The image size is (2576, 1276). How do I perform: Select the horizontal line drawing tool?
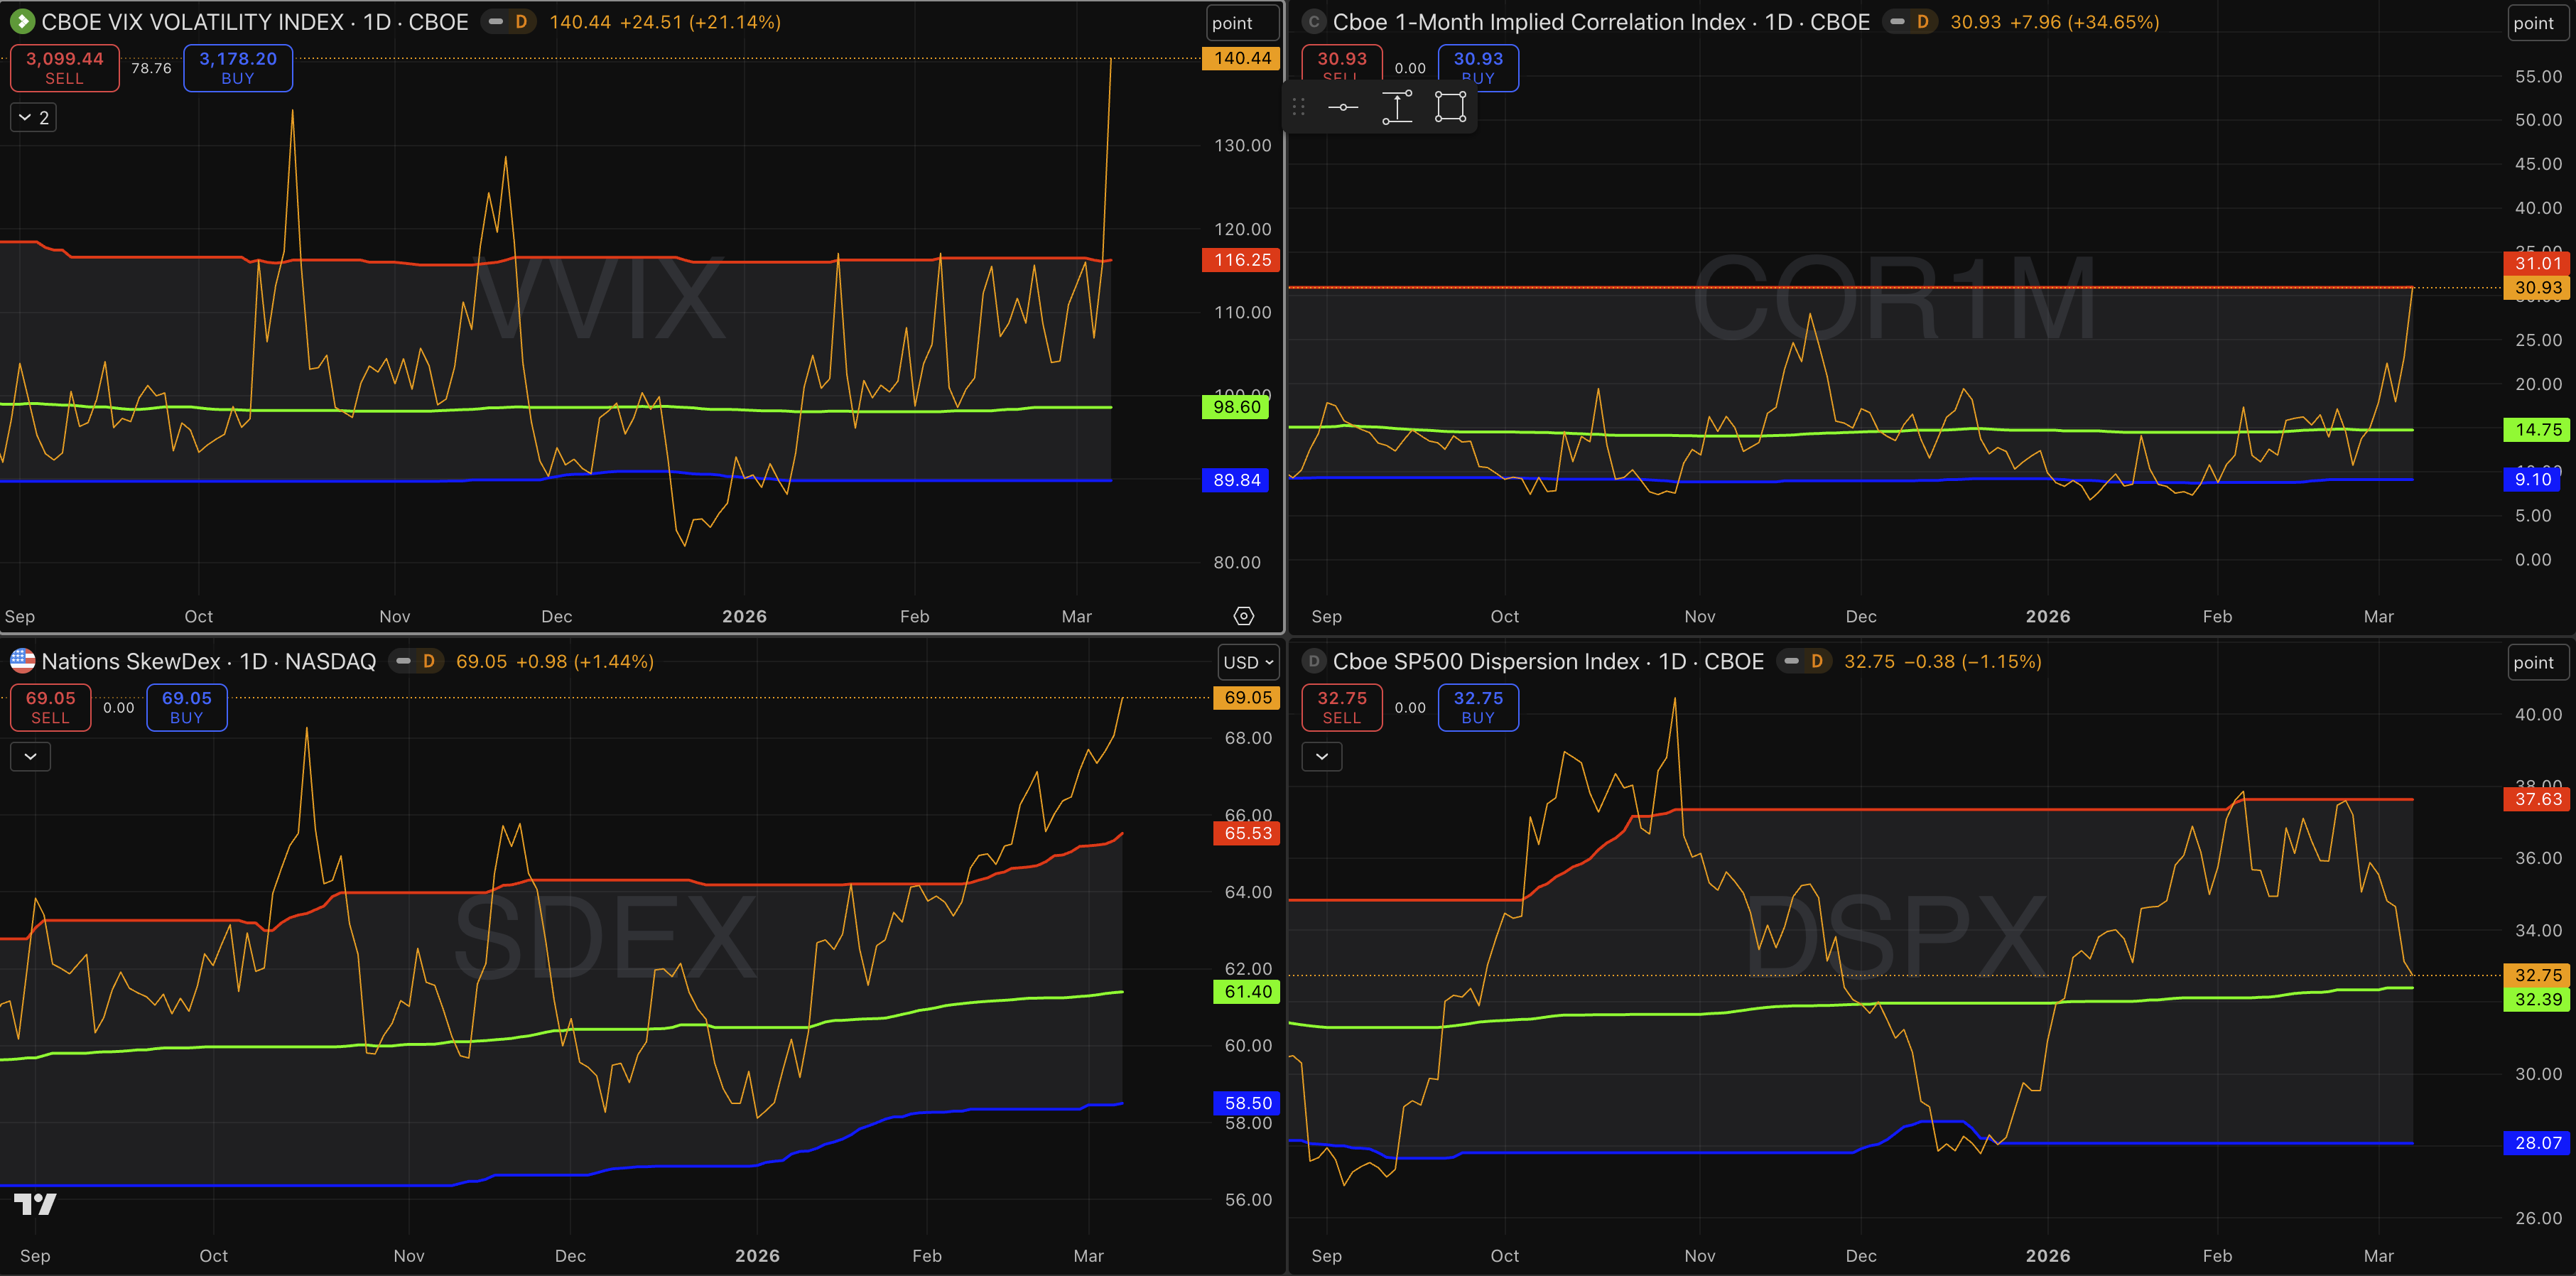coord(1343,107)
